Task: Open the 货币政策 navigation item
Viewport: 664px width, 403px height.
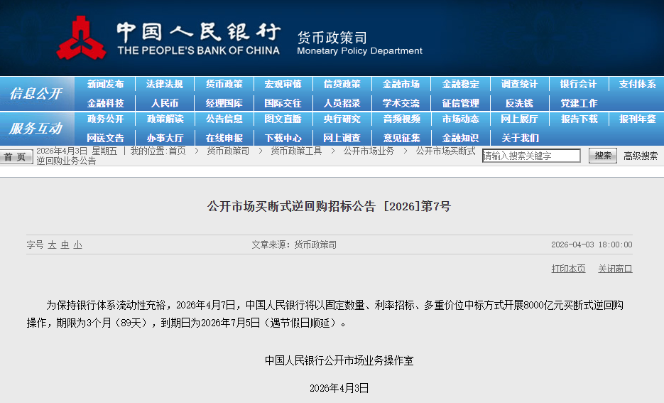Action: [x=224, y=85]
